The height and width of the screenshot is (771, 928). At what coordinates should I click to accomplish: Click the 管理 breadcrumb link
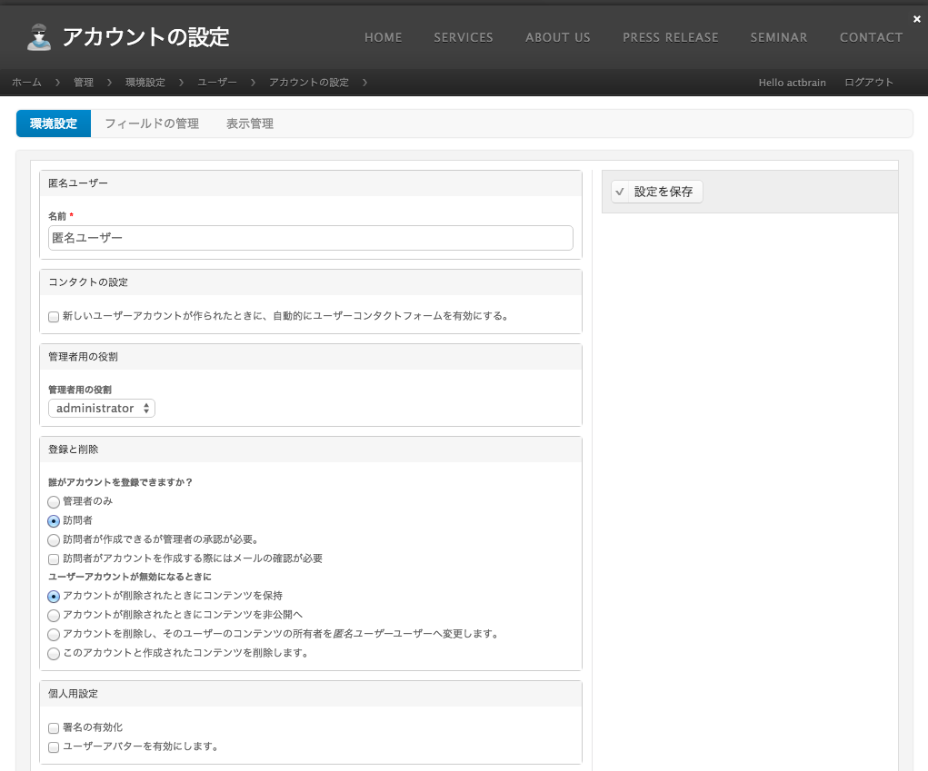point(84,82)
